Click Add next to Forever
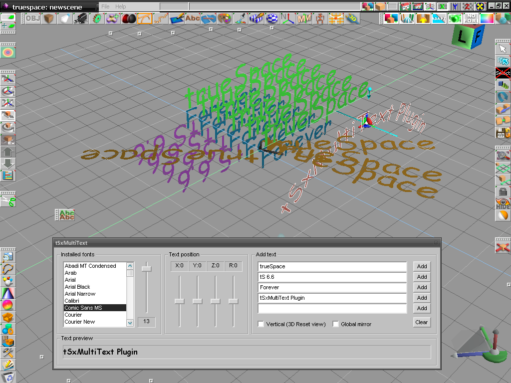 click(422, 287)
